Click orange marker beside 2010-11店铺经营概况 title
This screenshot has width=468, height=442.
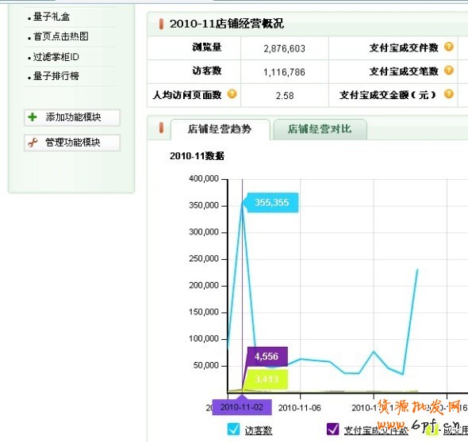pyautogui.click(x=161, y=24)
